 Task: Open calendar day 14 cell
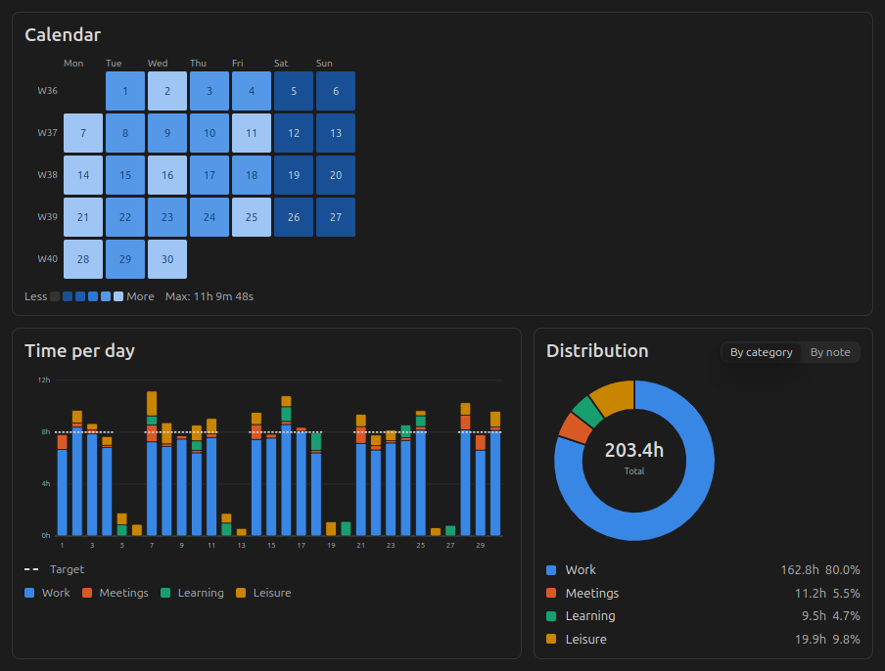(x=83, y=175)
